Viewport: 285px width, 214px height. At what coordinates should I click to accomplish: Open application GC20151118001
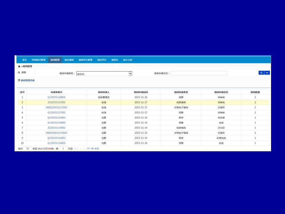pyautogui.click(x=56, y=97)
